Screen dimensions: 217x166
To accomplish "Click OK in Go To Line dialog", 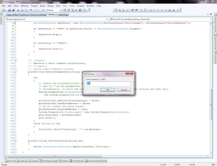I will [108, 90].
